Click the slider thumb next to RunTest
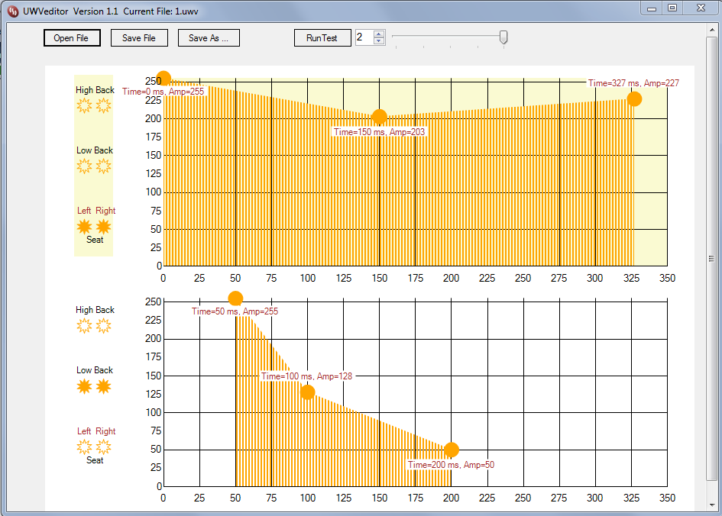The height and width of the screenshot is (516, 722). pyautogui.click(x=503, y=37)
